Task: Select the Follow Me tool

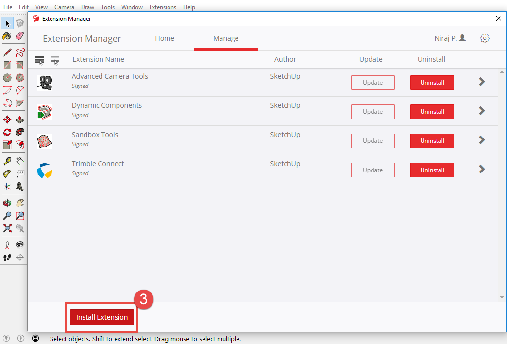Action: 20,132
